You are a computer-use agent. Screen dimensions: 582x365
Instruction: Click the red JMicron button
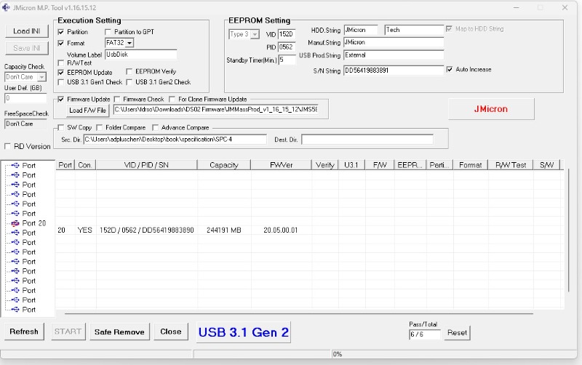[490, 109]
